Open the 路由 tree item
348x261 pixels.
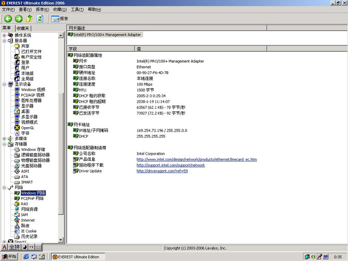point(25,226)
